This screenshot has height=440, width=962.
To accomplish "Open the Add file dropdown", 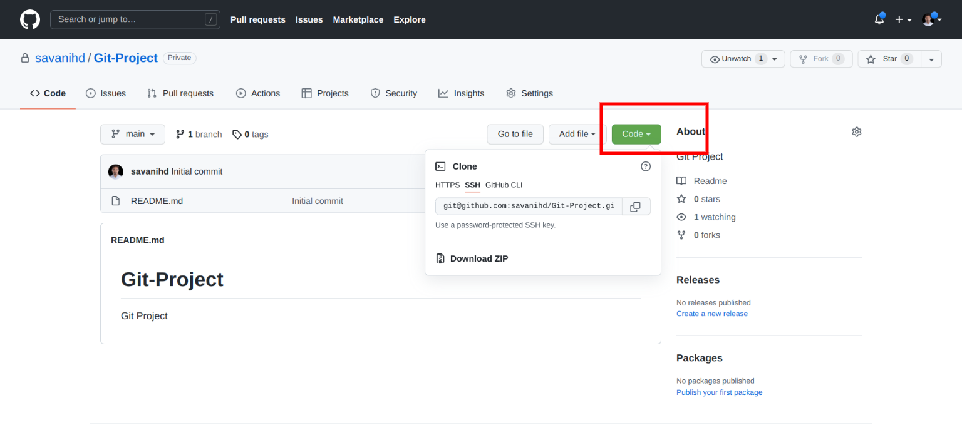I will [x=576, y=134].
